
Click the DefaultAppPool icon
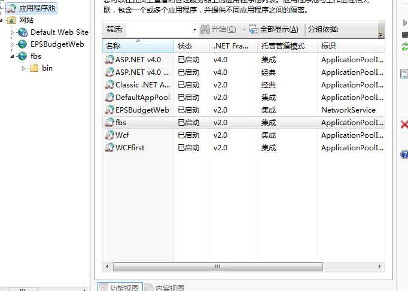[x=109, y=98]
